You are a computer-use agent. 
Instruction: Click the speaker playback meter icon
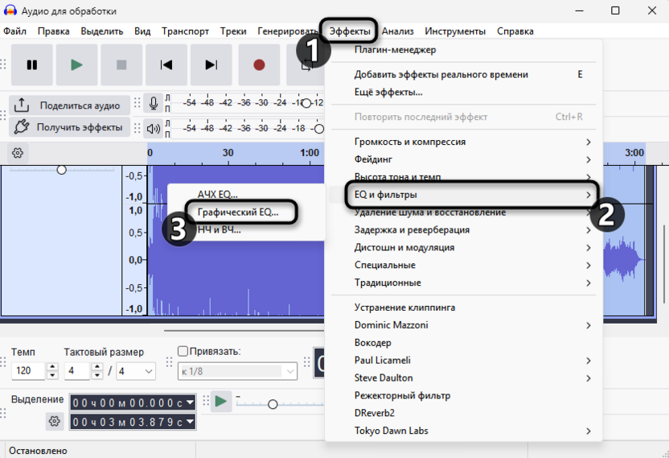[153, 128]
